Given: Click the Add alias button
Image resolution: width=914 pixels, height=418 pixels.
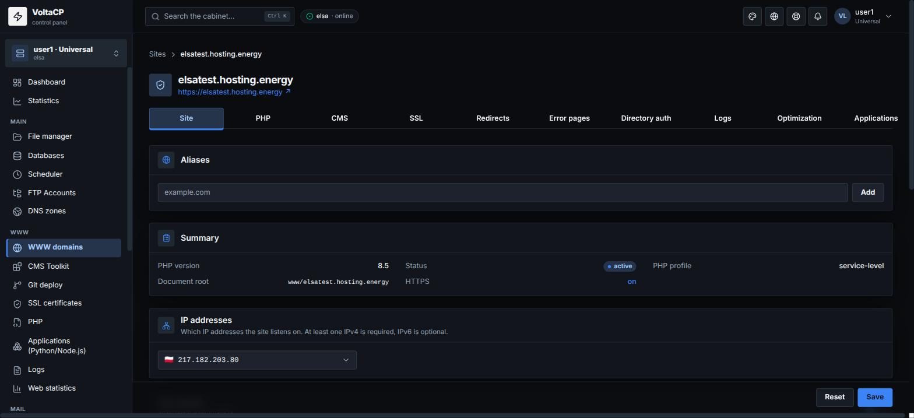Looking at the screenshot, I should click(x=868, y=192).
